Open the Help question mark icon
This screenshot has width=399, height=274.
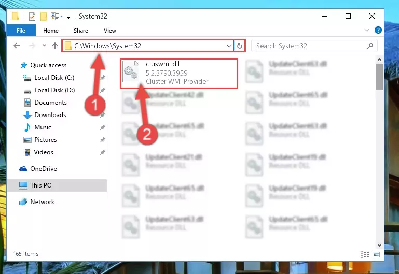point(378,30)
